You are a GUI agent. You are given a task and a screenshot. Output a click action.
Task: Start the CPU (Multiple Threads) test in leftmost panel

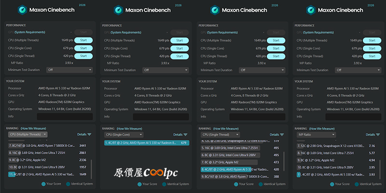tap(83, 40)
